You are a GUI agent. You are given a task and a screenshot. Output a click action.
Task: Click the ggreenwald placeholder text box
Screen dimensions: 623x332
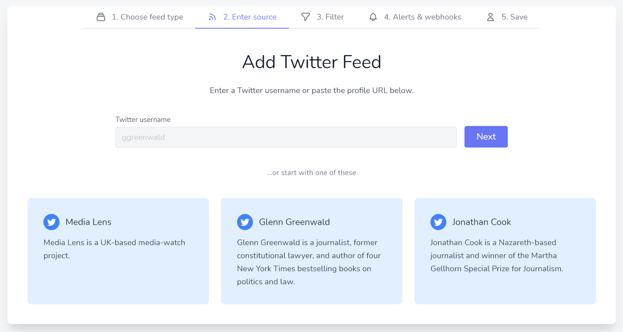286,137
